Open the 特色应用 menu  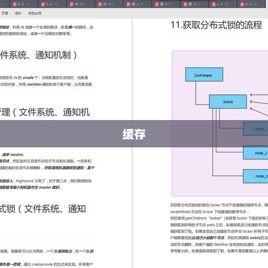click(35, 13)
